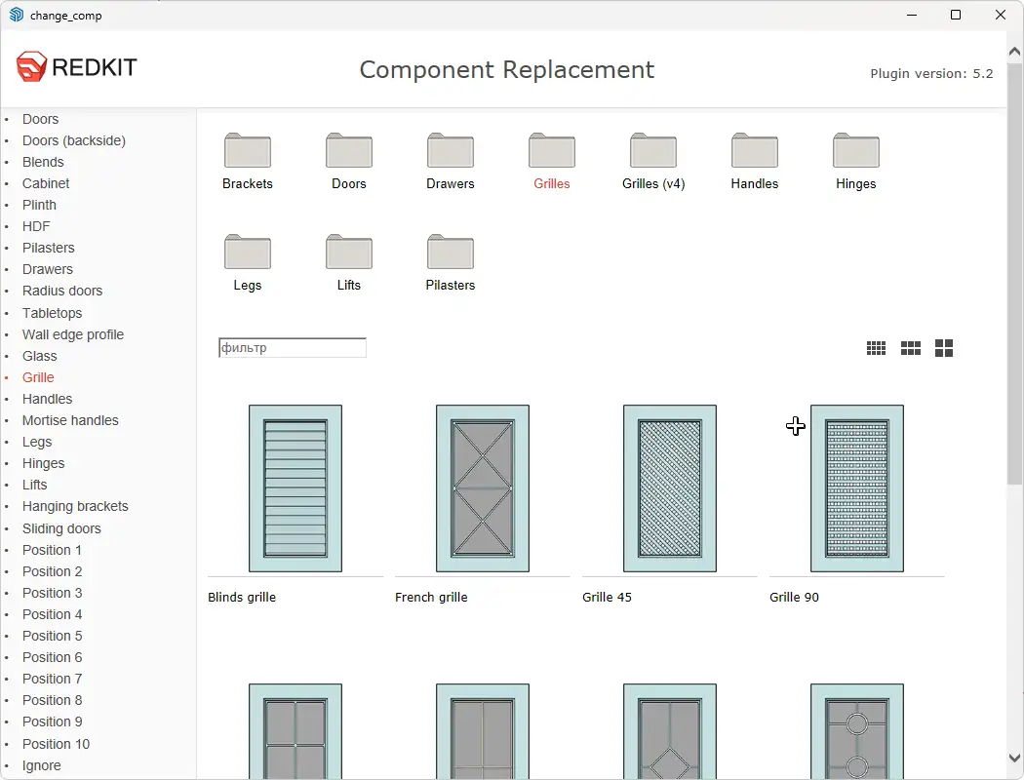Open the Blends category
1024x780 pixels.
42,162
